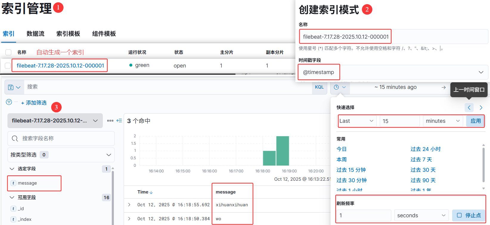Click the 搜索 query input bar

(168, 87)
